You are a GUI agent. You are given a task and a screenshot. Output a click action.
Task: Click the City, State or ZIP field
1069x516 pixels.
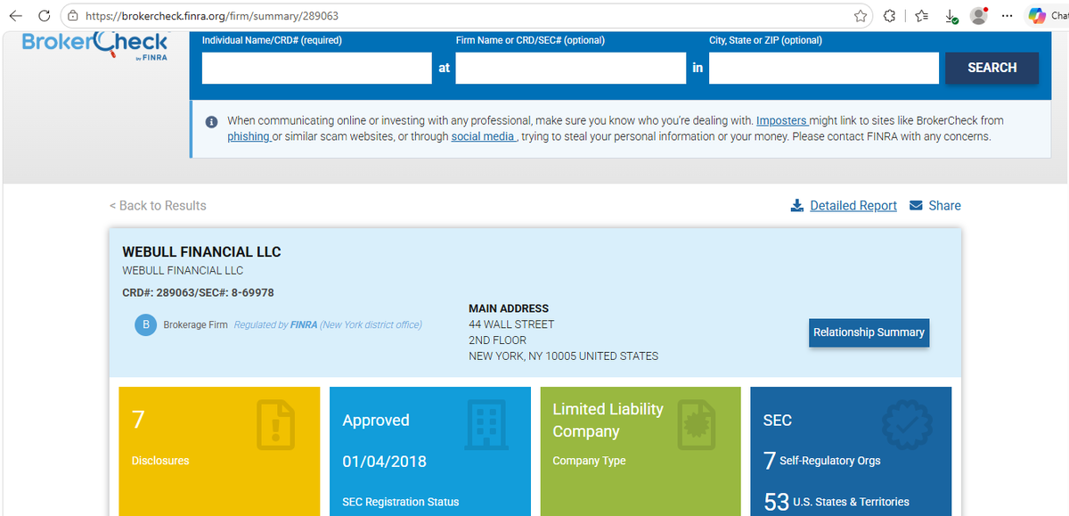[x=824, y=68]
